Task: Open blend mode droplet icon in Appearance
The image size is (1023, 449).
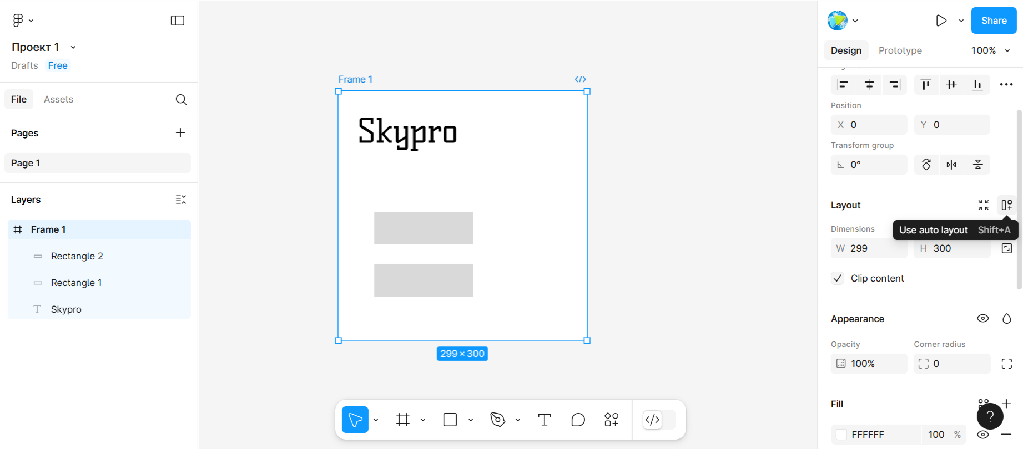Action: click(x=1007, y=319)
